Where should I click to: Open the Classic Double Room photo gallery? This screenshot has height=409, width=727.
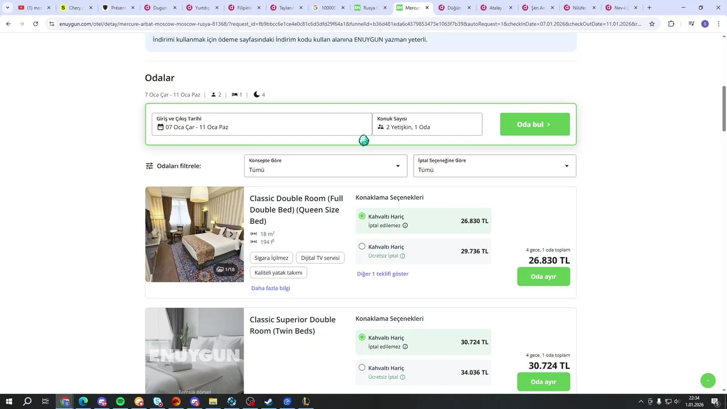click(194, 234)
